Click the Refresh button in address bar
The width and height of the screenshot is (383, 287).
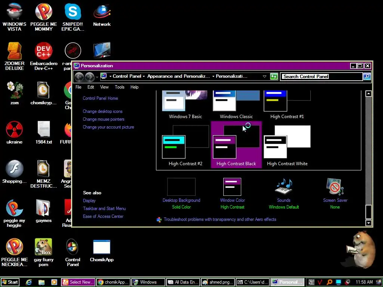[274, 76]
